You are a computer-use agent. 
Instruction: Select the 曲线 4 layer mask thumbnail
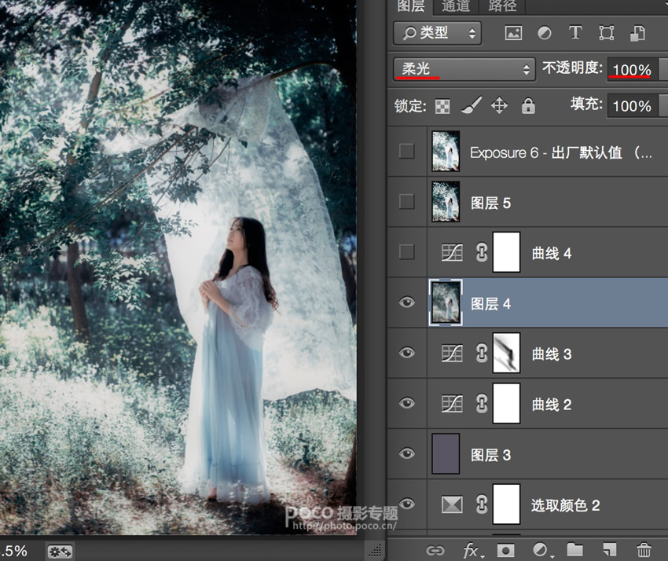click(x=507, y=252)
